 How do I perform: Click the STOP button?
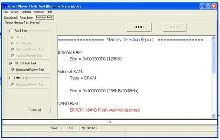pyautogui.click(x=174, y=27)
